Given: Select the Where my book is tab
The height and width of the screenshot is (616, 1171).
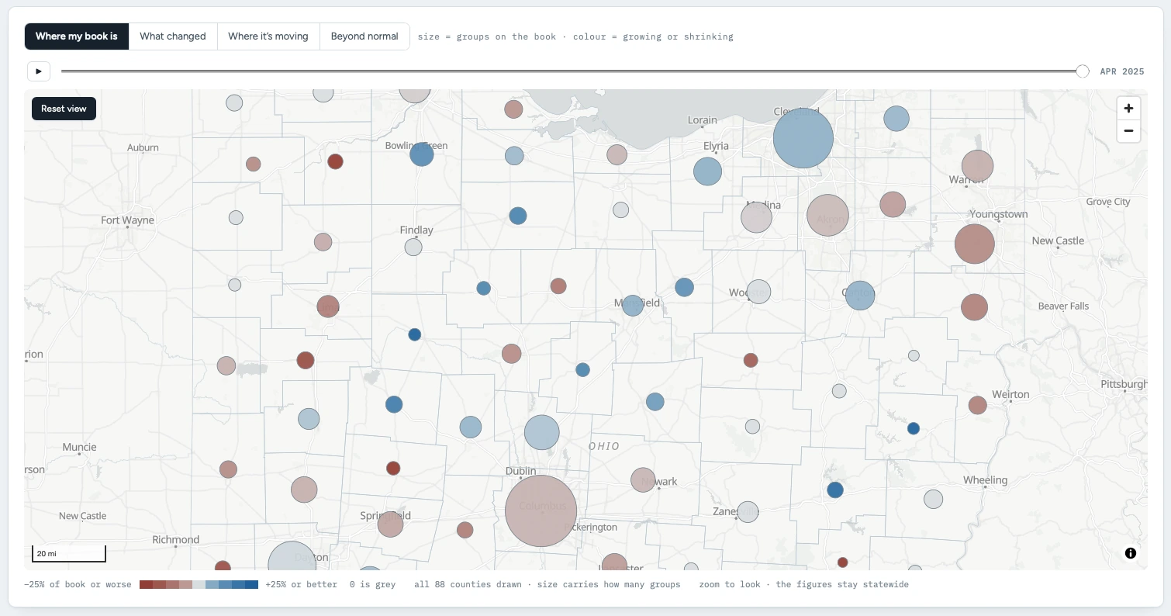Looking at the screenshot, I should point(77,36).
